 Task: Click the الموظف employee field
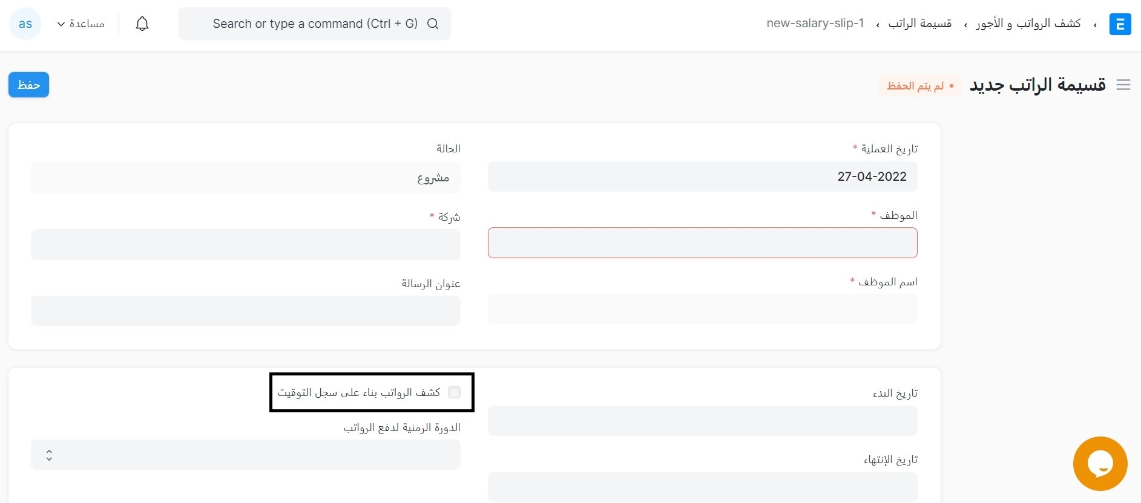tap(703, 242)
